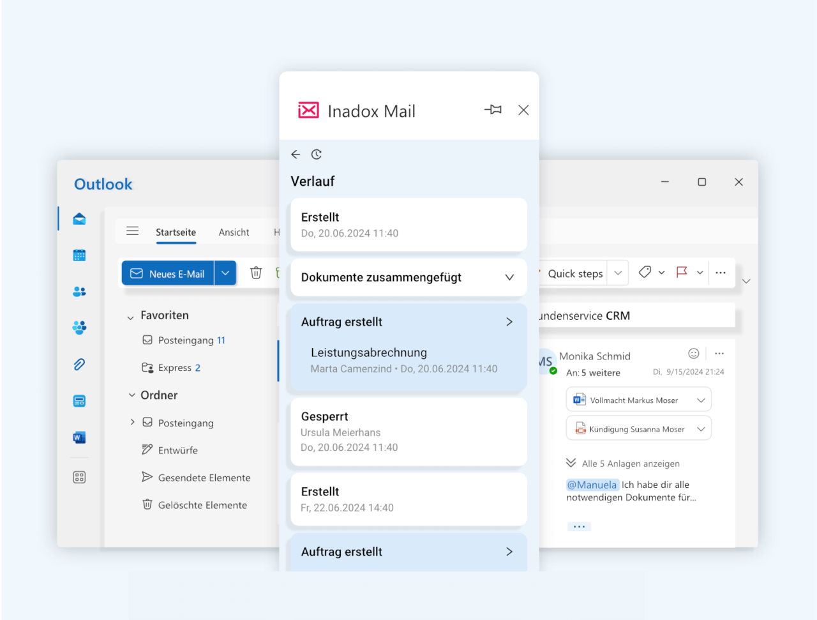Open Neues E-Mail dropdown arrow
The height and width of the screenshot is (620, 817).
click(x=225, y=273)
